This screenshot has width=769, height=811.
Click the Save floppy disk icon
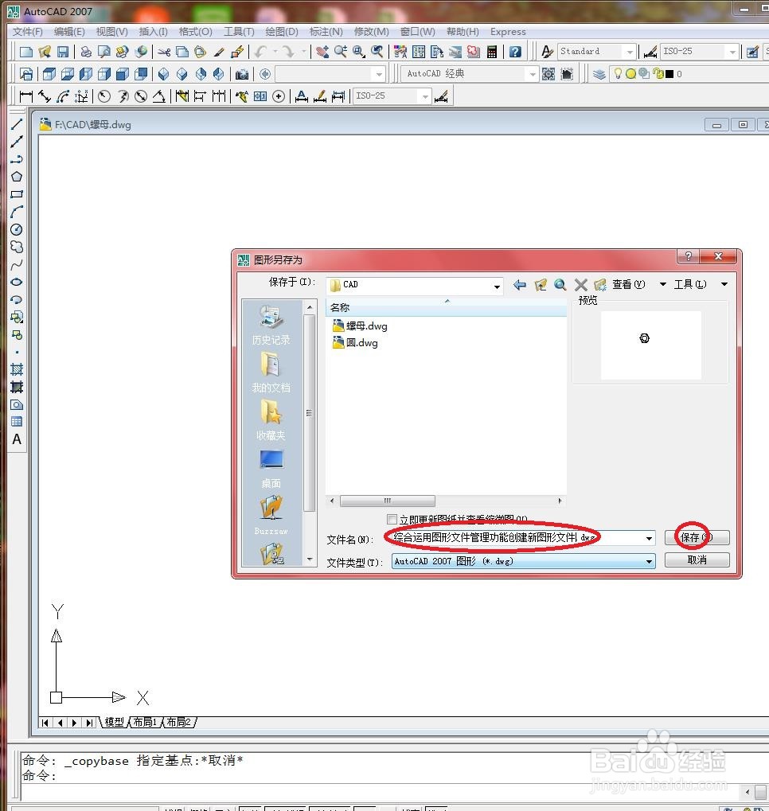click(63, 52)
